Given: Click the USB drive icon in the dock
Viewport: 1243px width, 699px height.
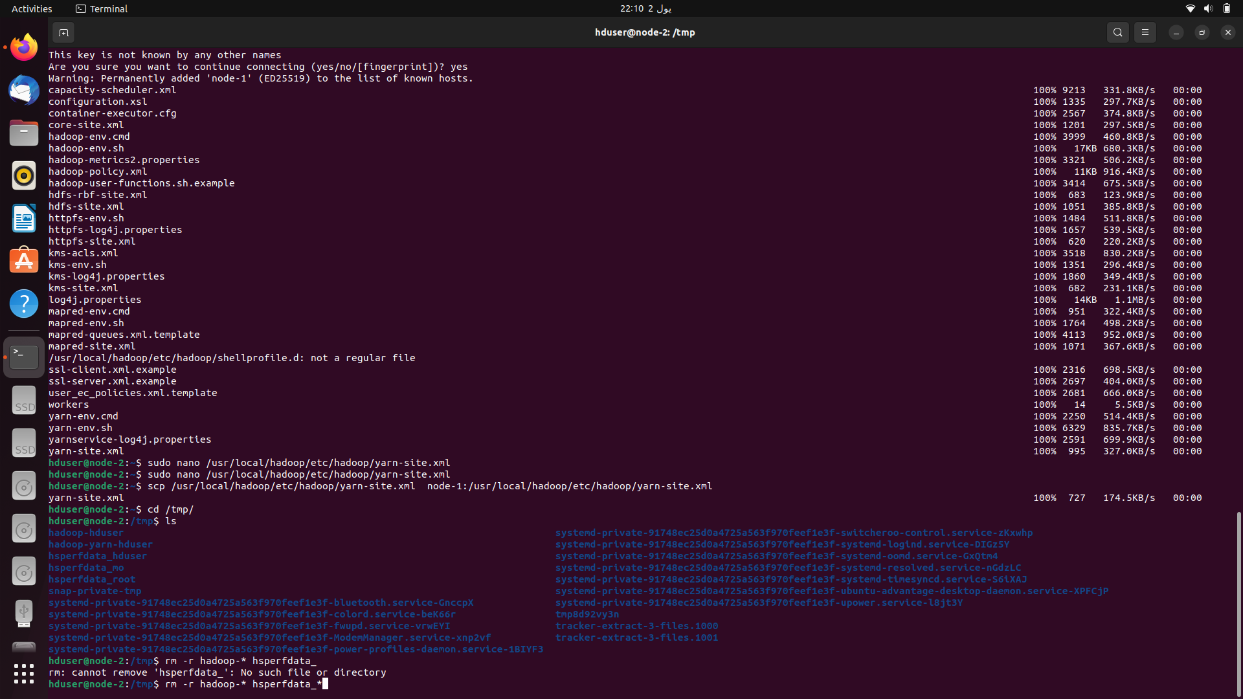Looking at the screenshot, I should pos(24,613).
